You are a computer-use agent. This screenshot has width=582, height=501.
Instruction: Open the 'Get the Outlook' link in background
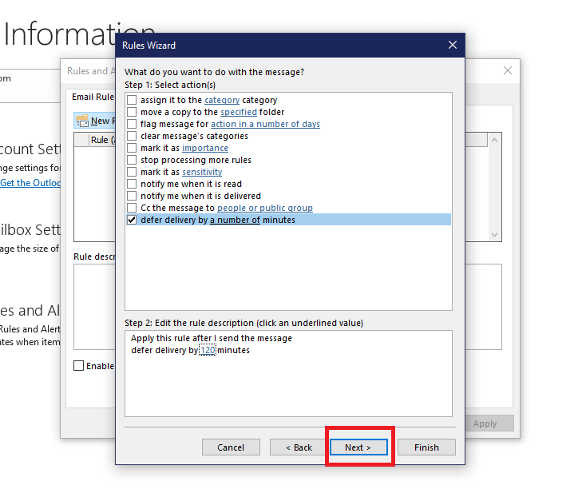point(30,183)
